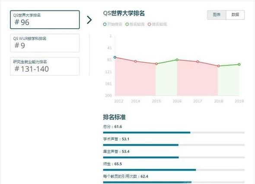Switch to the 数据 data tab
The width and height of the screenshot is (255, 184).
tap(235, 15)
